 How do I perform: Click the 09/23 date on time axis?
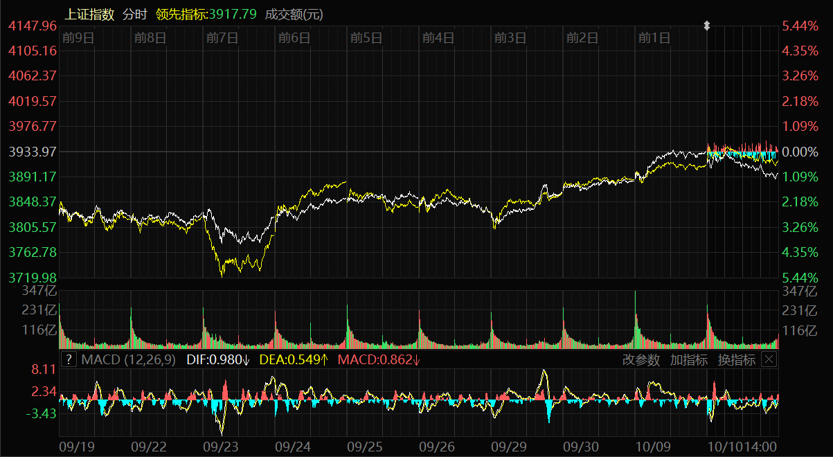tap(221, 447)
